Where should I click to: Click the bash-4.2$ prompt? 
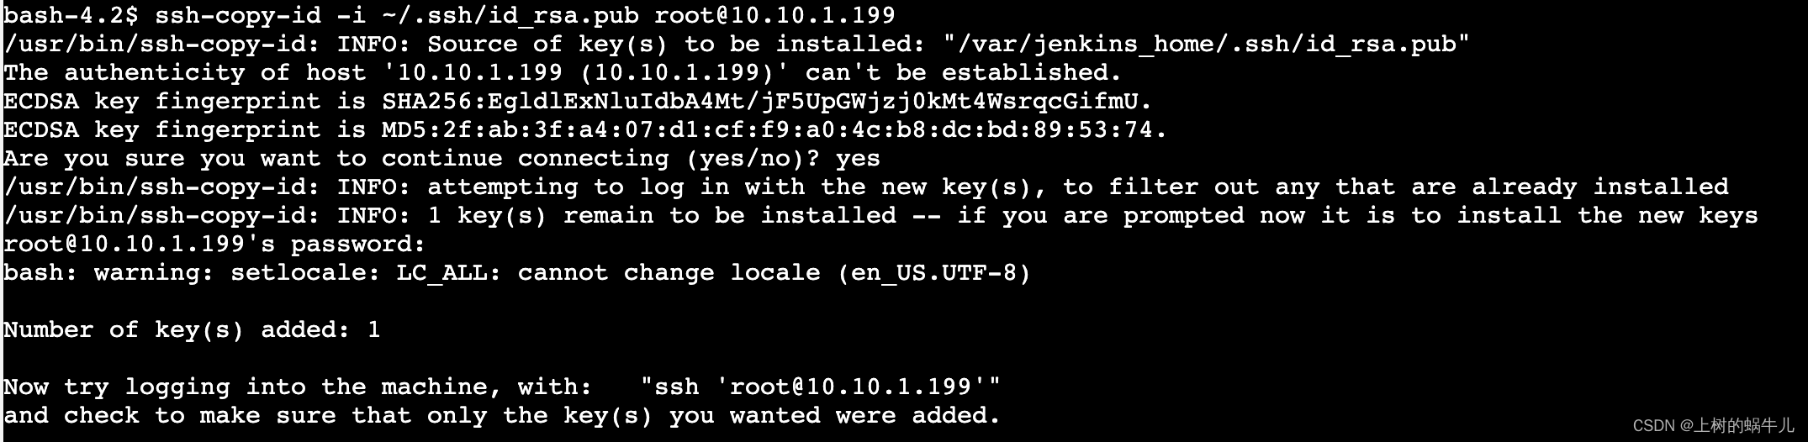coord(71,15)
